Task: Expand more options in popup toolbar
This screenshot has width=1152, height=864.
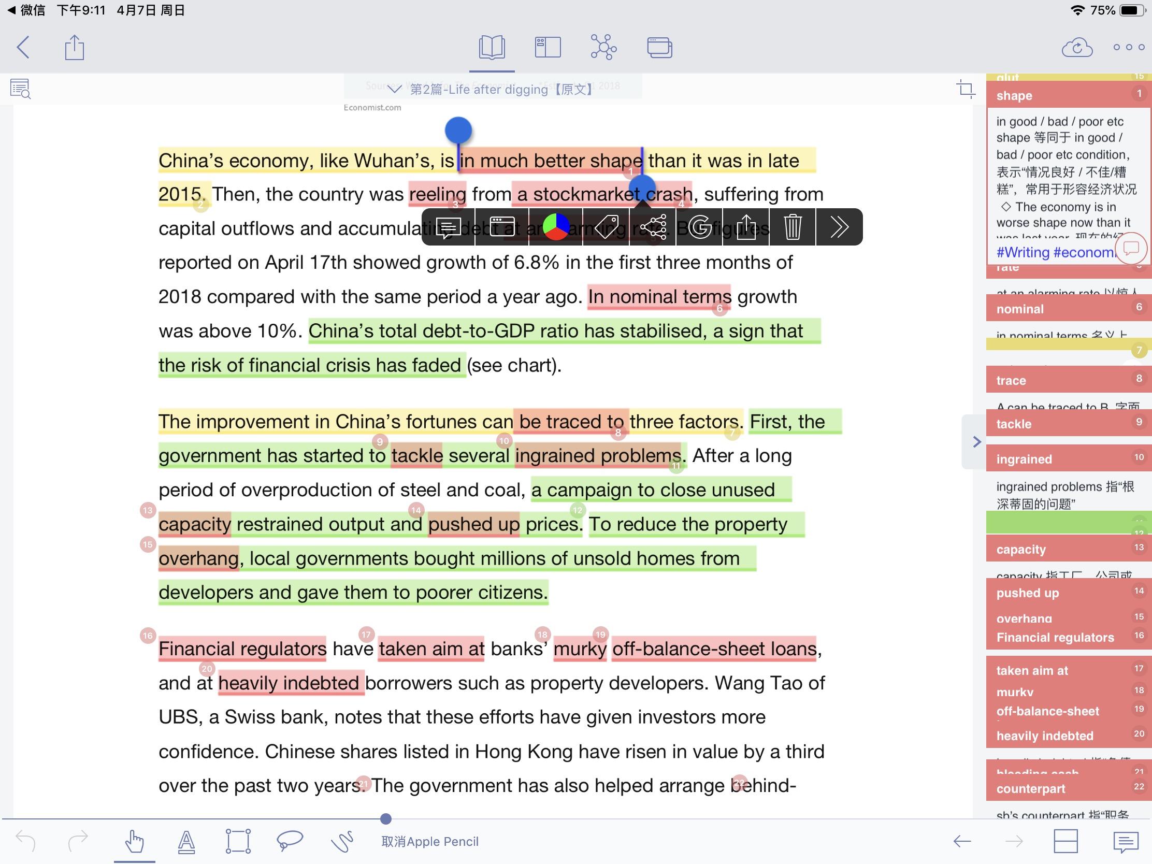Action: [x=839, y=227]
